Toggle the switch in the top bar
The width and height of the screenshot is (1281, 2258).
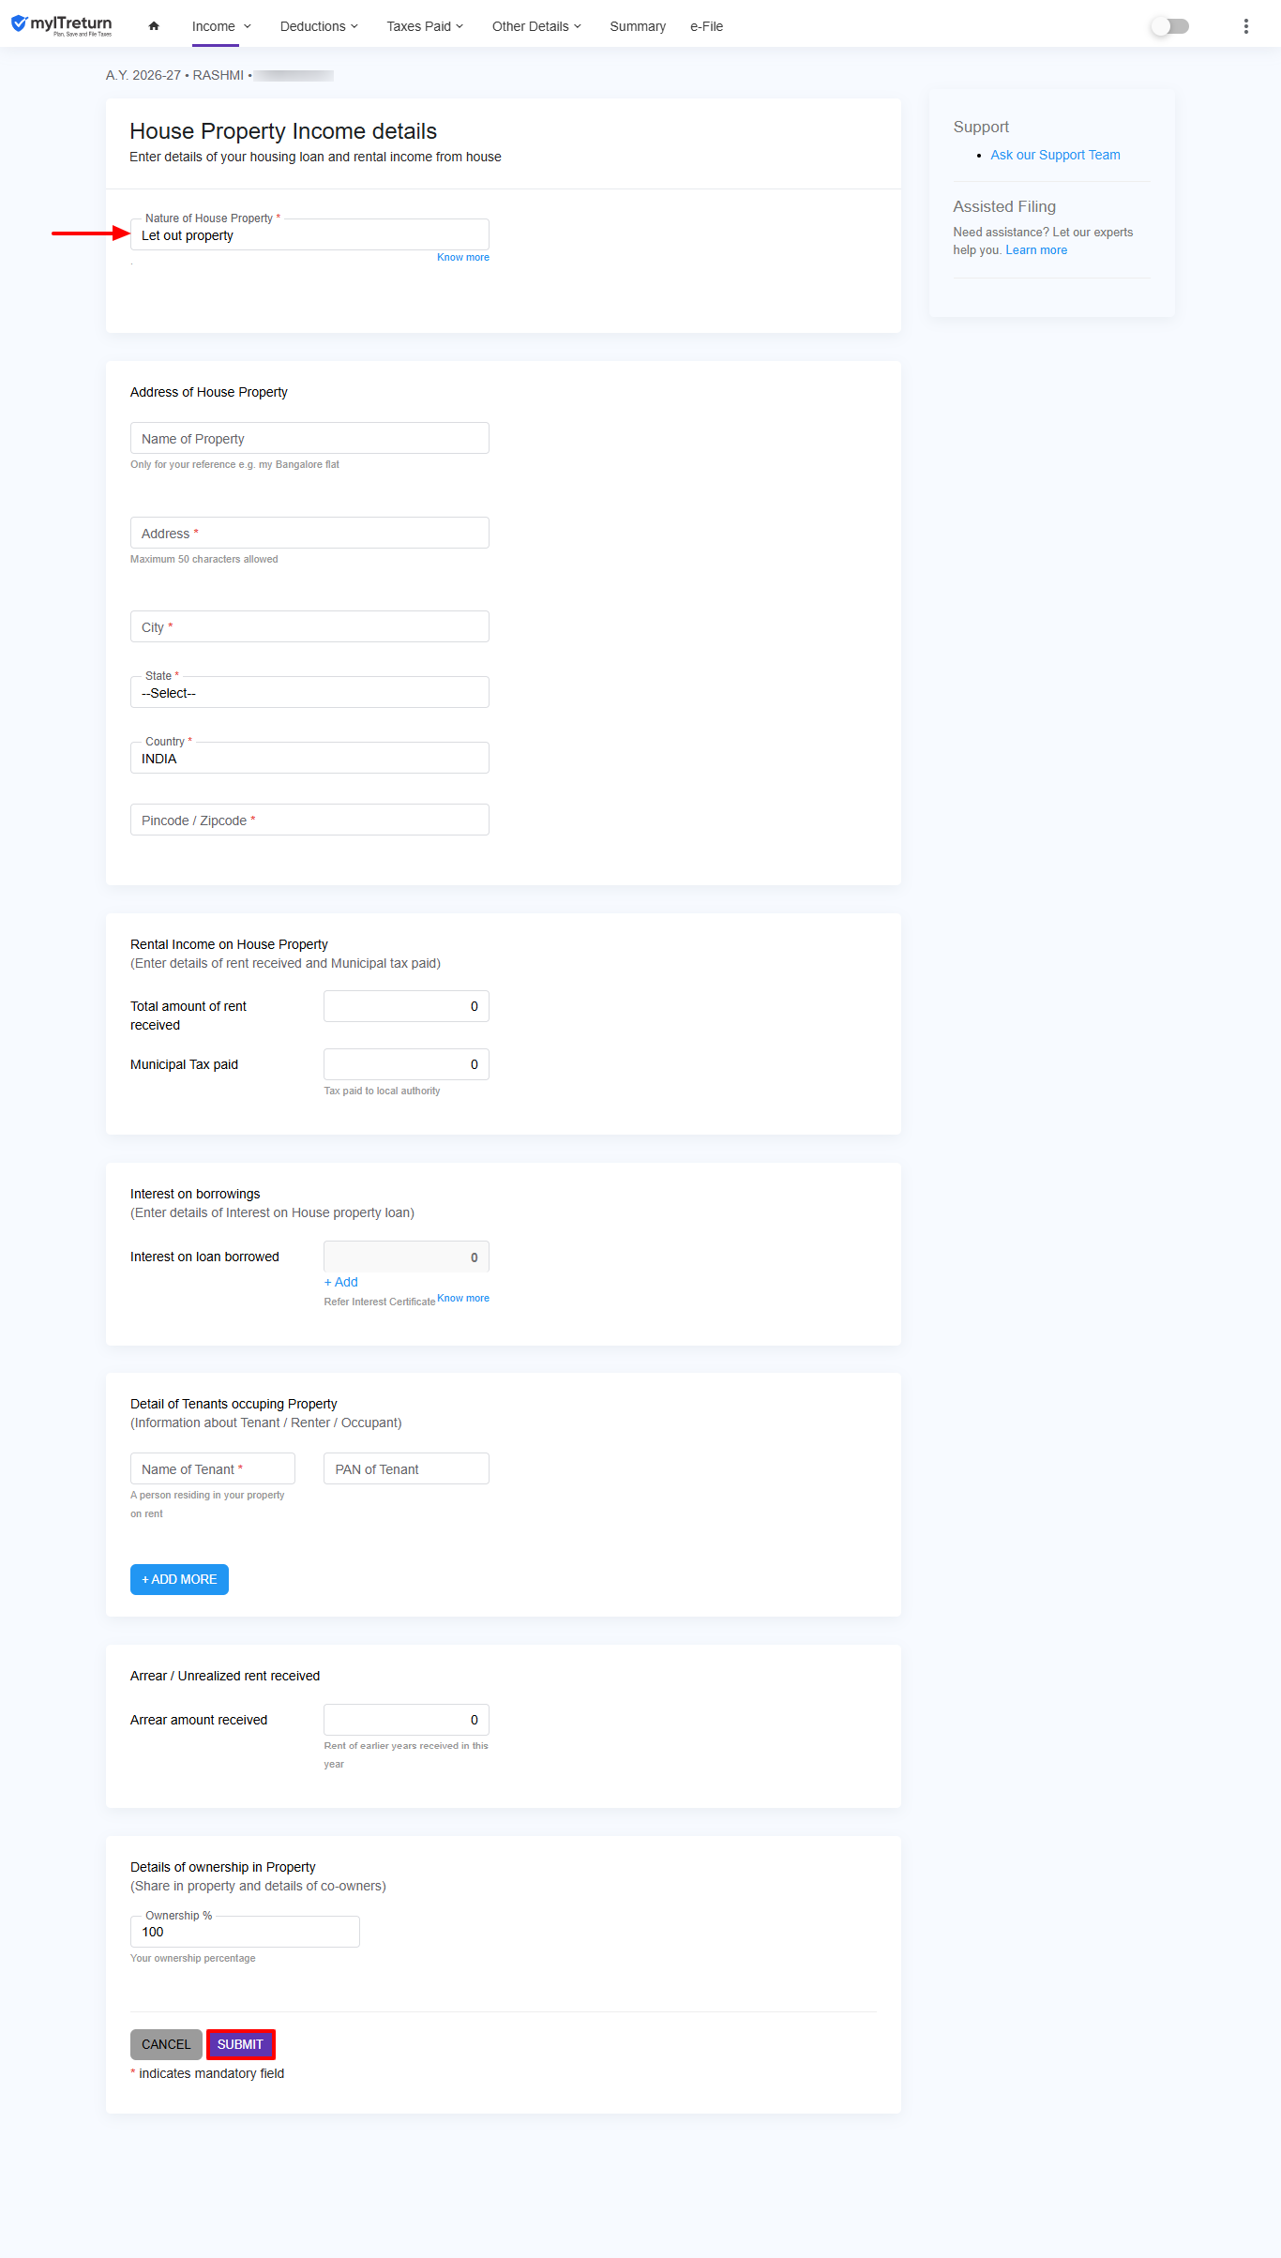[x=1169, y=26]
